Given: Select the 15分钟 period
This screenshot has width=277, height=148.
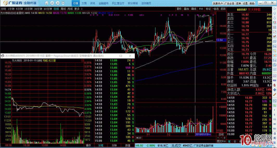Looking at the screenshot, I should tap(28, 9).
